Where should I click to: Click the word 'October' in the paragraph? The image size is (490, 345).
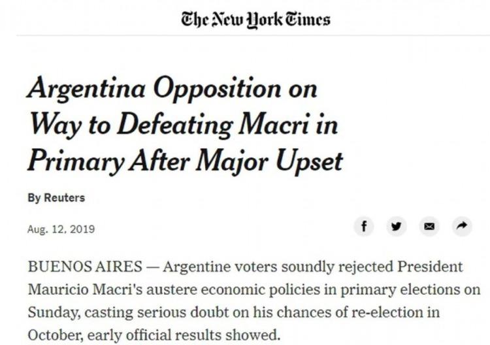coord(56,335)
